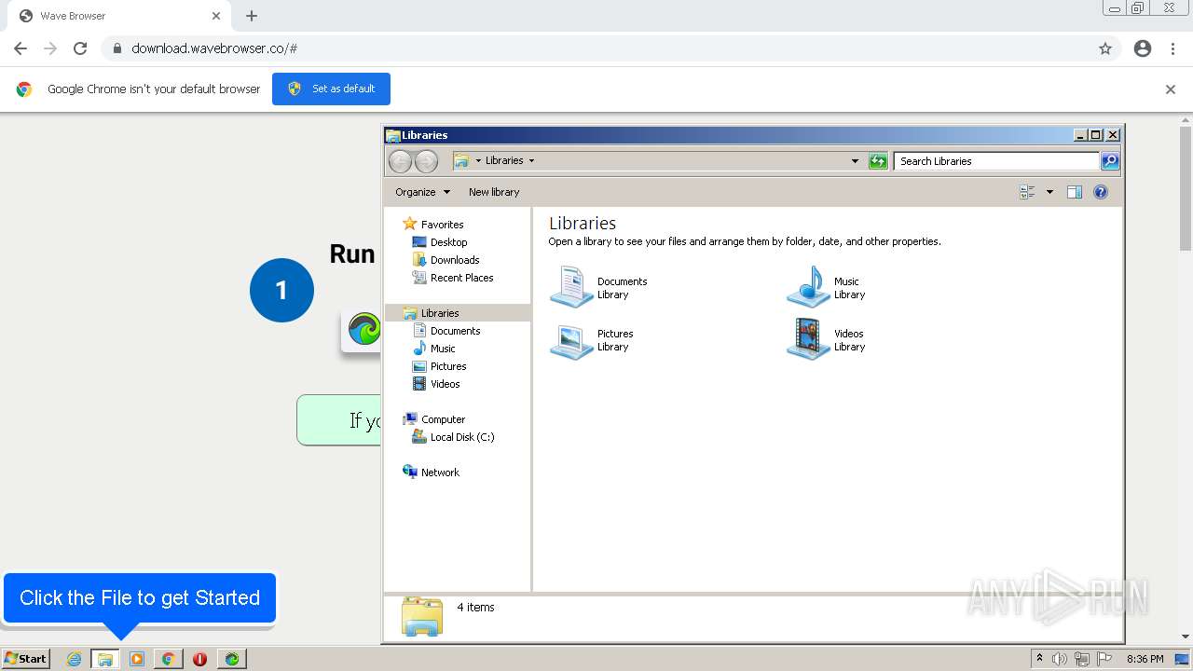Close the Wave Browser tab
Image resolution: width=1193 pixels, height=671 pixels.
[216, 16]
